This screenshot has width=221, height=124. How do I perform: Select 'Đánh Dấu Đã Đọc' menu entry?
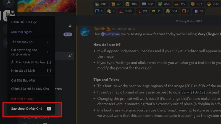click(31, 22)
